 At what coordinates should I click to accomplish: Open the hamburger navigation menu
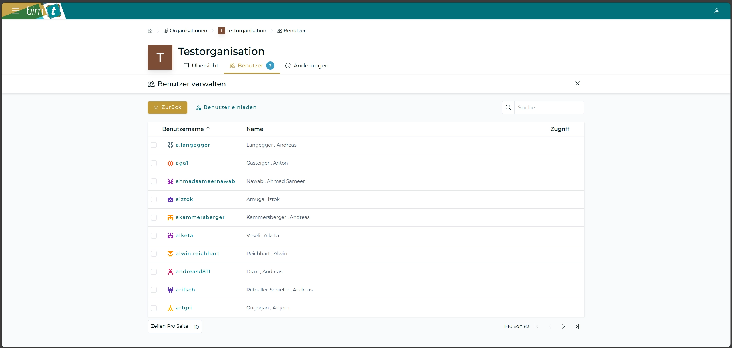point(15,11)
